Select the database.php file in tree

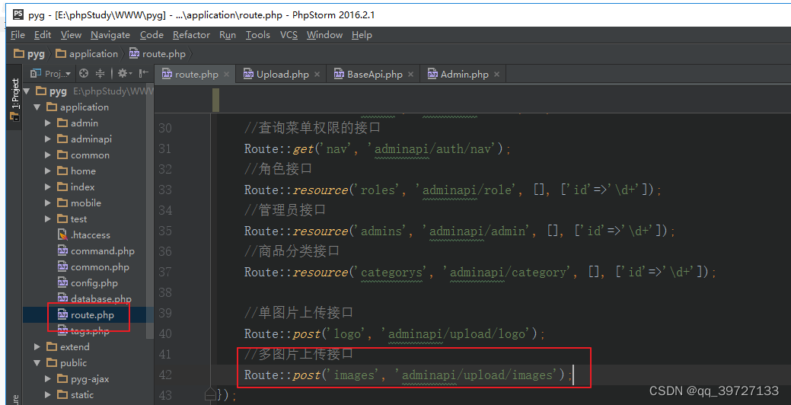94,299
